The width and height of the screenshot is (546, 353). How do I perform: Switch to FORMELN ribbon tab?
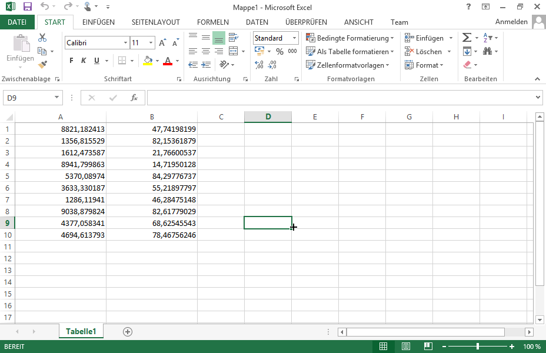click(x=213, y=22)
